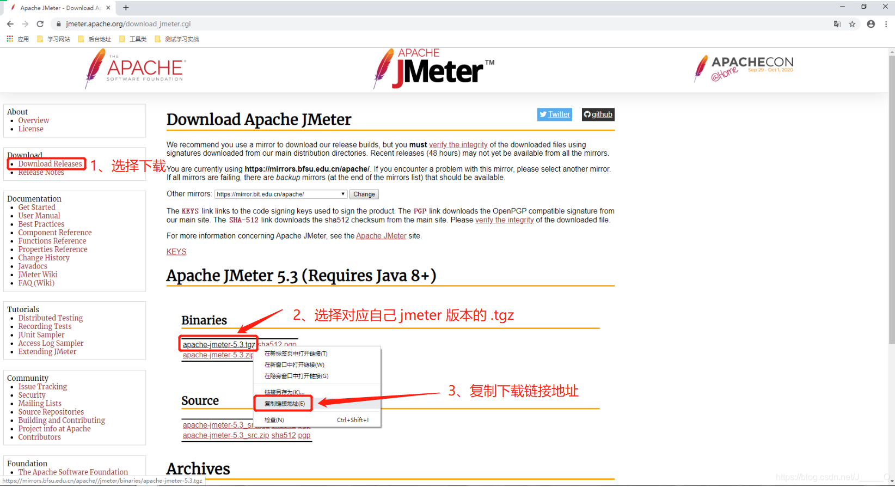Open Extending JMeter tutorial link
The width and height of the screenshot is (895, 487).
click(x=47, y=352)
